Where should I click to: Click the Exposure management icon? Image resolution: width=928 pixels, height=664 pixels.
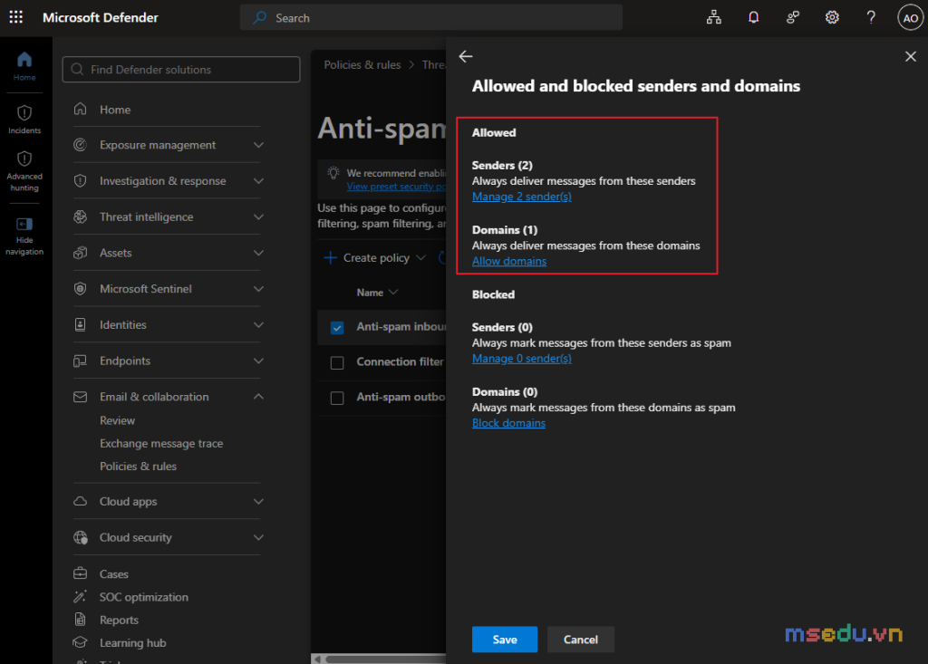pyautogui.click(x=80, y=144)
